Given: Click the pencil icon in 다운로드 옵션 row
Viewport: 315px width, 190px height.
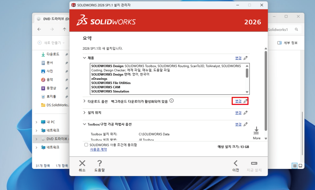Looking at the screenshot, I should (246, 101).
